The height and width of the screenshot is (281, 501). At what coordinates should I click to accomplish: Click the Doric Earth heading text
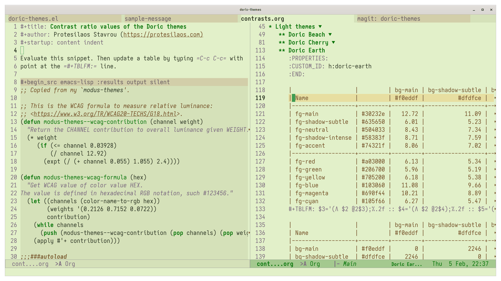(x=306, y=50)
